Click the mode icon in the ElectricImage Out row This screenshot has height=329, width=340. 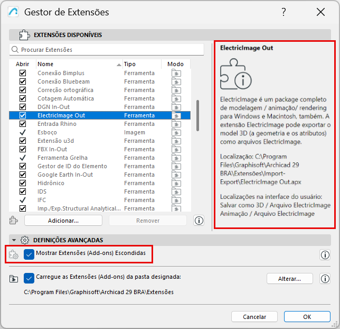pos(176,116)
